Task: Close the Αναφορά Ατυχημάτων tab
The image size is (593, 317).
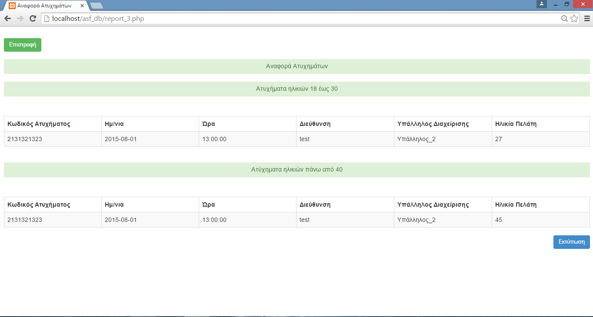Action: 82,6
